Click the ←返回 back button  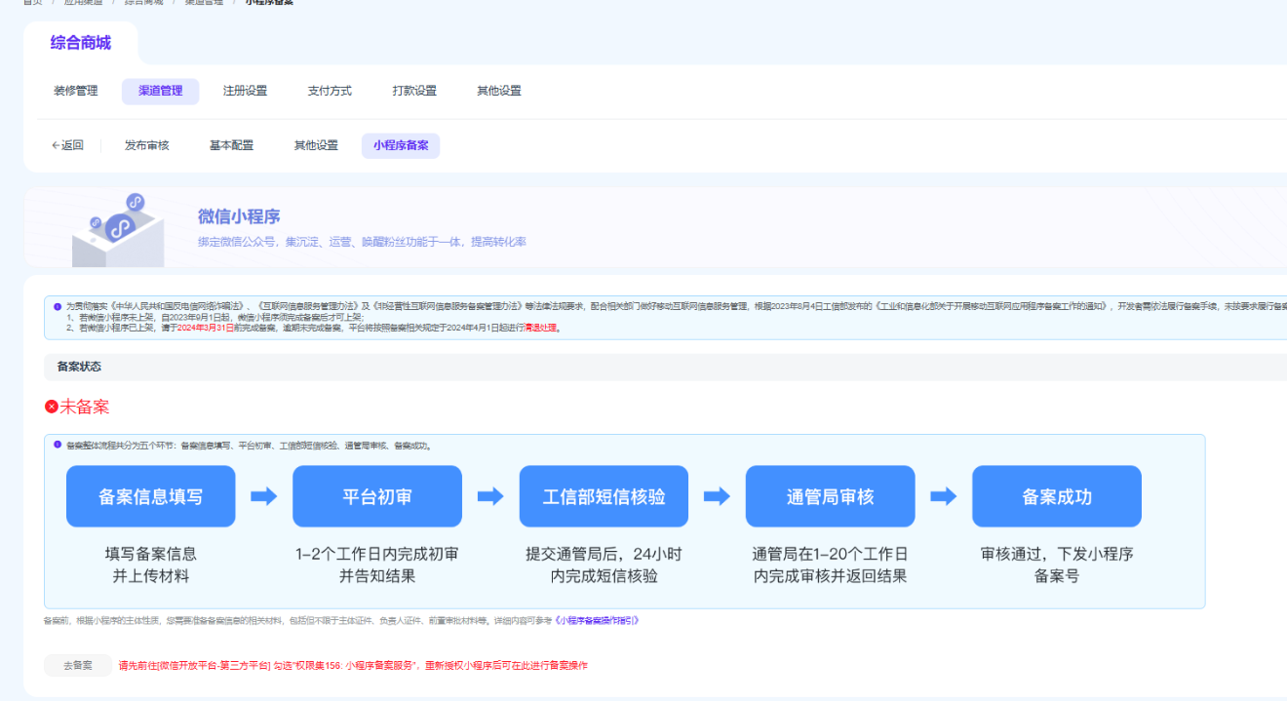67,145
